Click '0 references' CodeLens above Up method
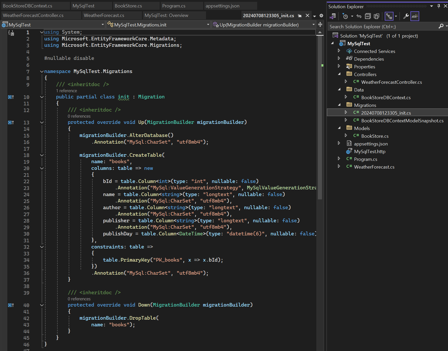Viewport: 448px width, 351px height. point(79,116)
